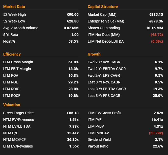Select the 22.6% Payout Ratio value
Screen dimensions: 168x155
click(x=157, y=146)
